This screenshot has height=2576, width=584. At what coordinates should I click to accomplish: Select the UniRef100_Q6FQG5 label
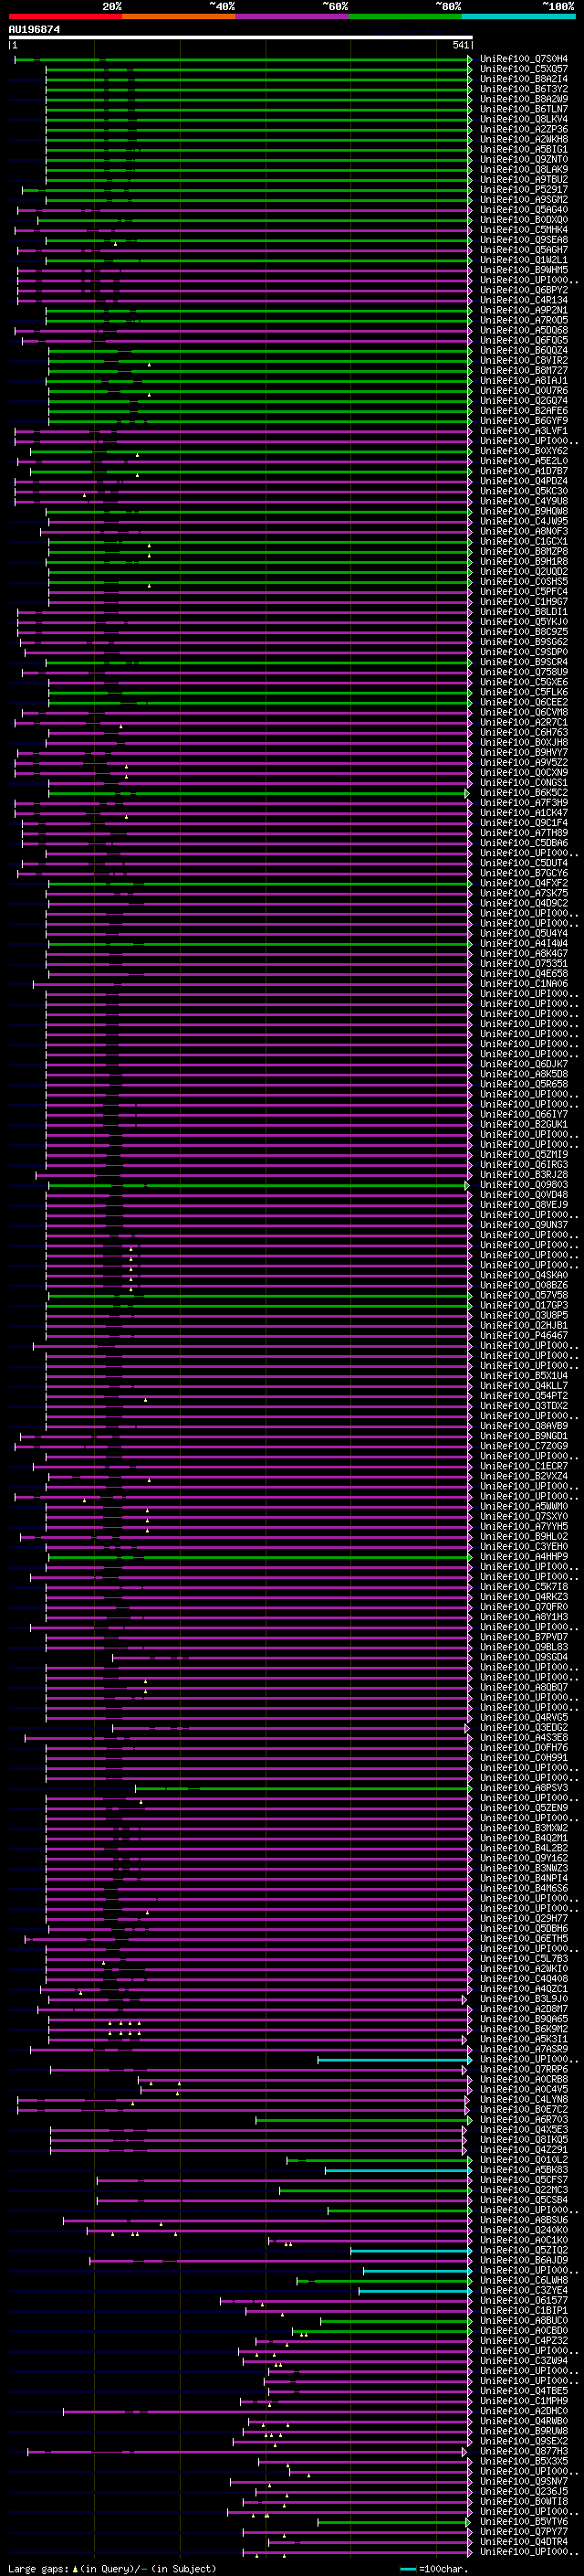click(x=524, y=340)
